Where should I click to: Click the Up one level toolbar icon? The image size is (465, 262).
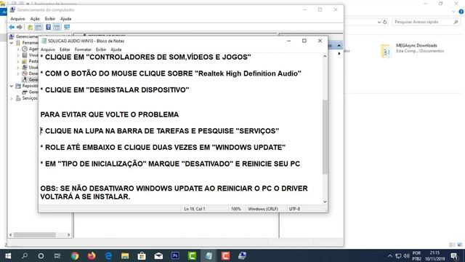click(x=30, y=28)
